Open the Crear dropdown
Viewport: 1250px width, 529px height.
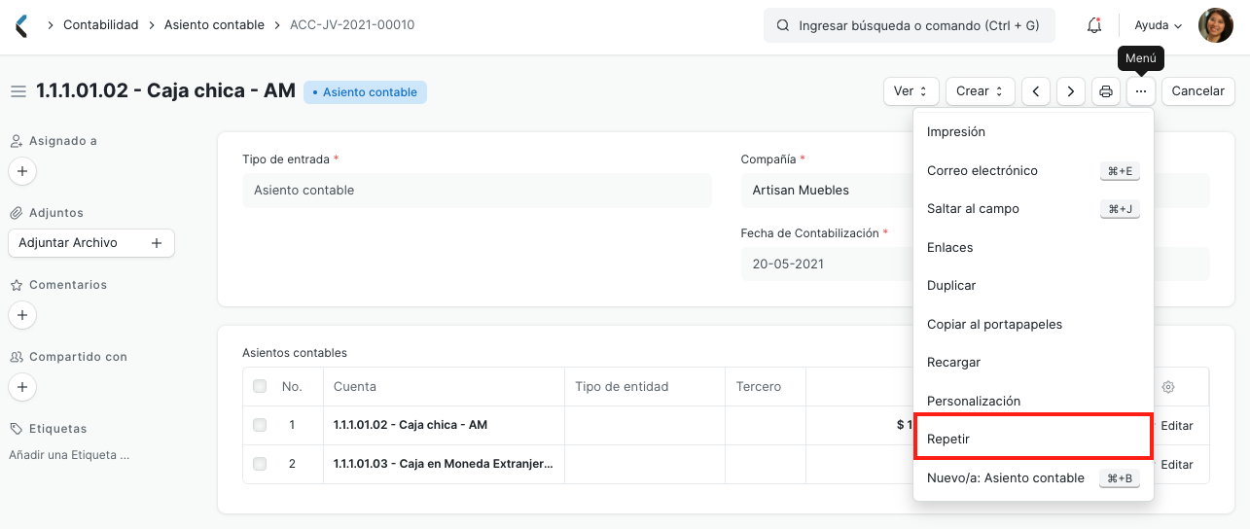(x=981, y=91)
